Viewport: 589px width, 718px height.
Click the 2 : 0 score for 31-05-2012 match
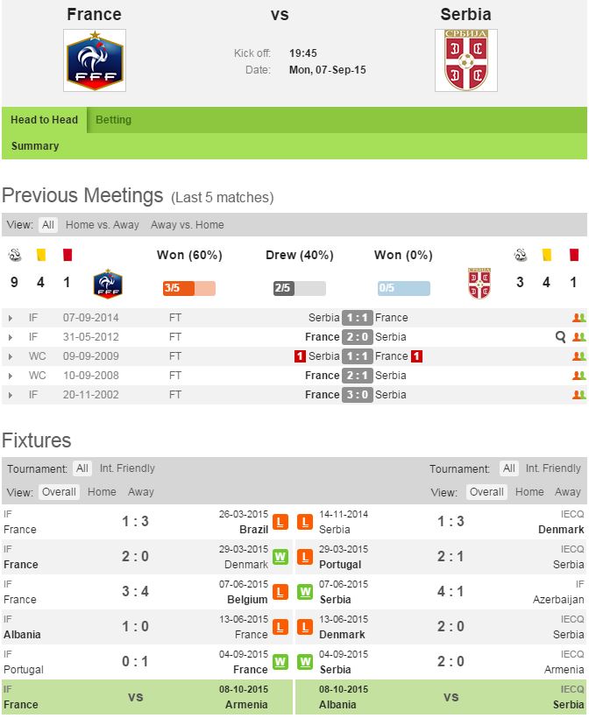click(356, 337)
